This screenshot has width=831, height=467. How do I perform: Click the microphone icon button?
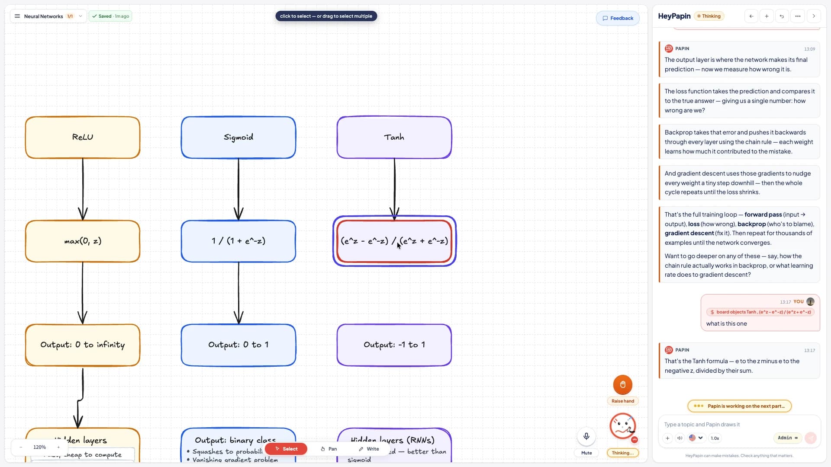(586, 436)
